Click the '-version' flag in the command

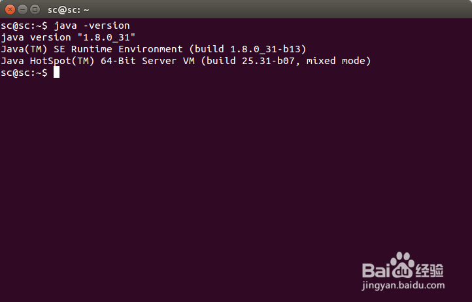coord(107,25)
